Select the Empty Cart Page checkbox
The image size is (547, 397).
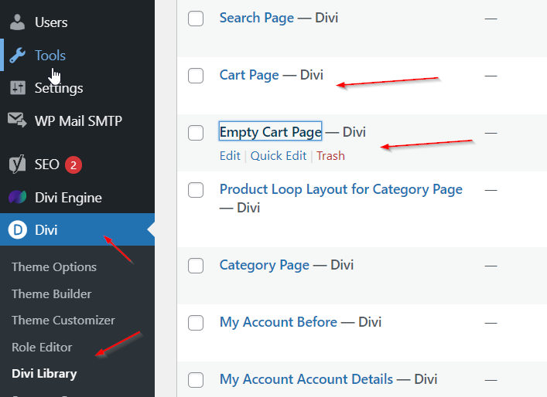click(196, 133)
